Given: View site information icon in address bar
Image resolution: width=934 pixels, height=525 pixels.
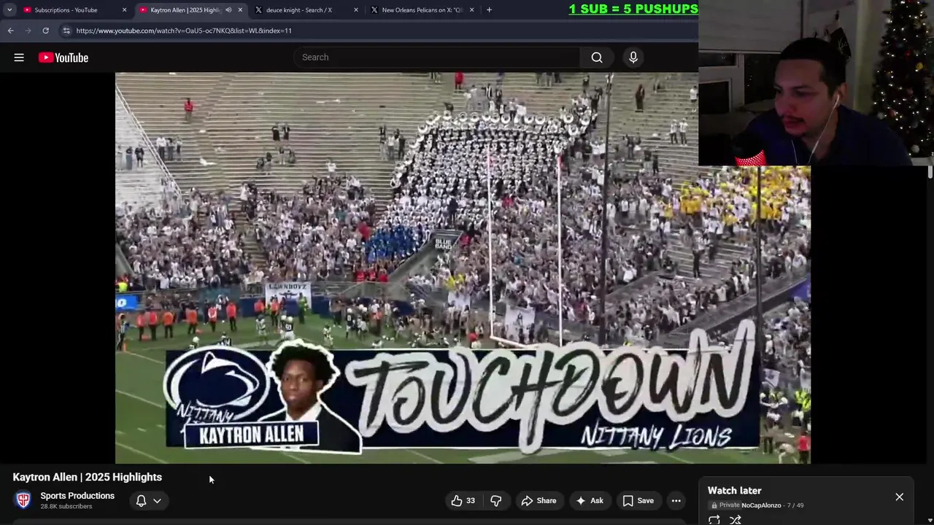Looking at the screenshot, I should coord(66,31).
